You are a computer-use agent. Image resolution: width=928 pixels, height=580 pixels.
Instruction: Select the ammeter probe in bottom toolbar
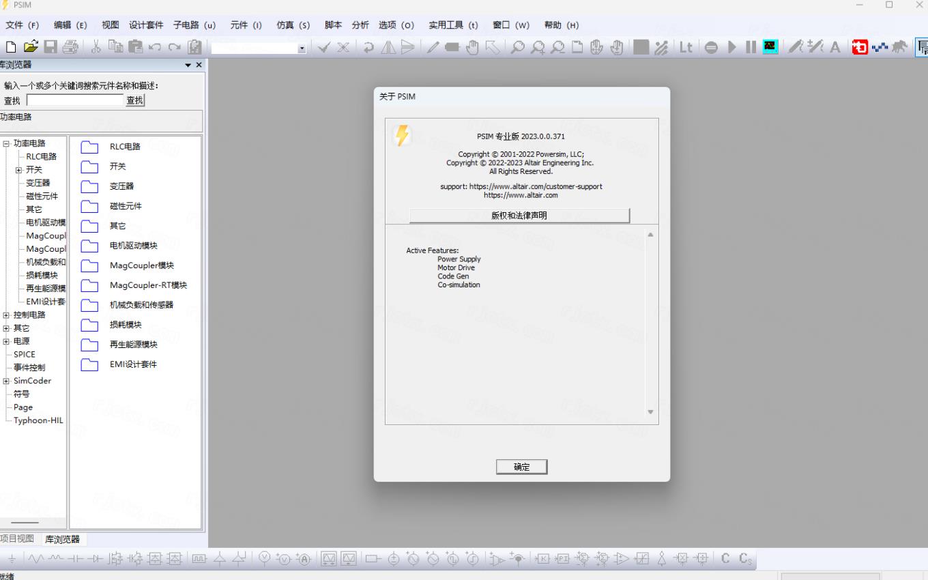[304, 559]
